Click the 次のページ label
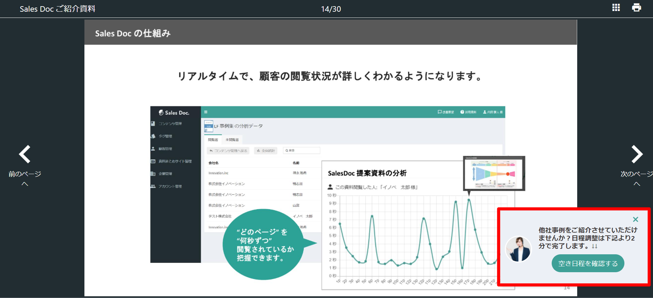 pyautogui.click(x=636, y=174)
